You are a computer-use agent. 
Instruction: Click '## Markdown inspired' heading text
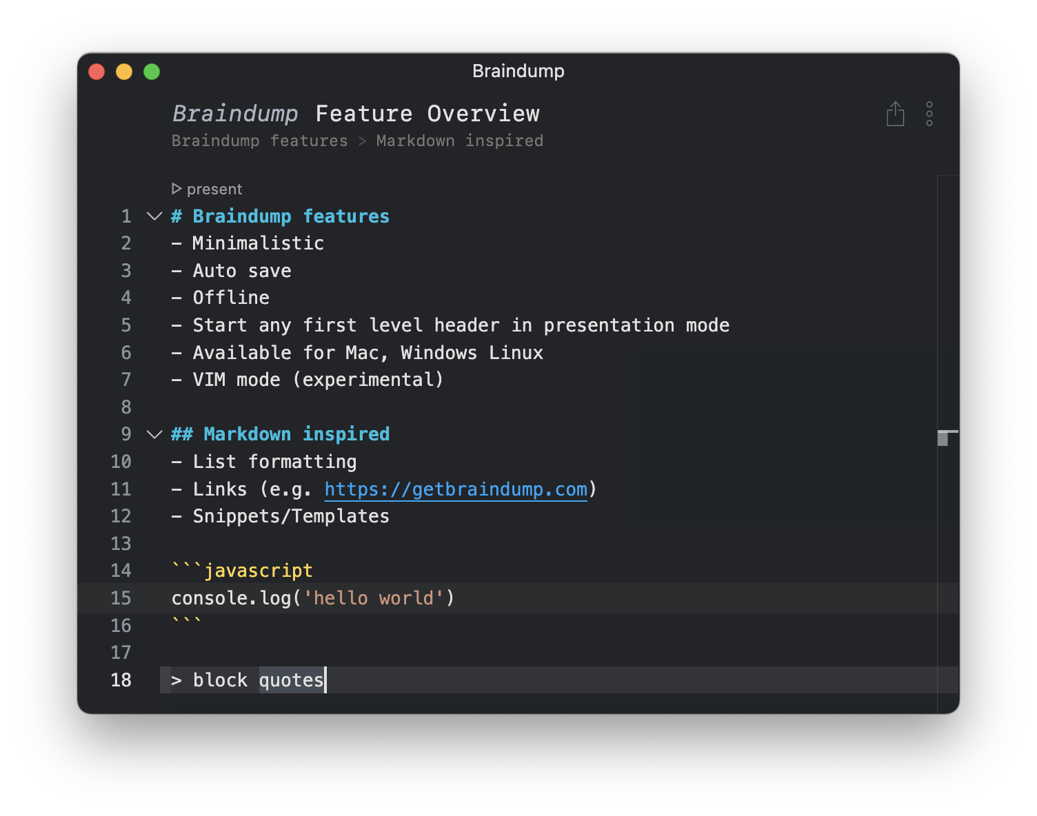point(281,434)
